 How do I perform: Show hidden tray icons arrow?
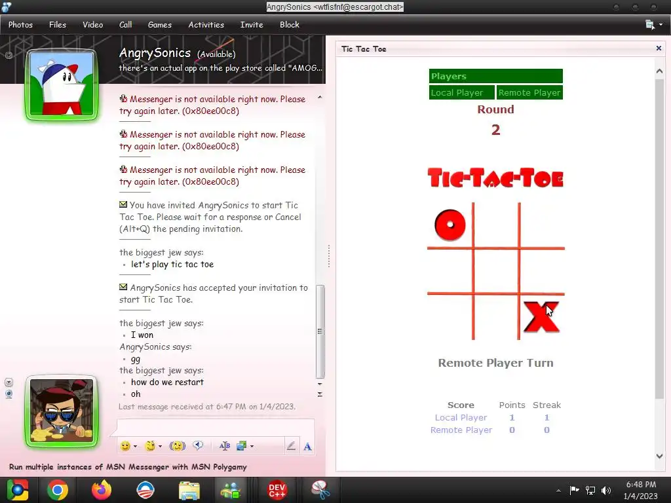coord(558,491)
